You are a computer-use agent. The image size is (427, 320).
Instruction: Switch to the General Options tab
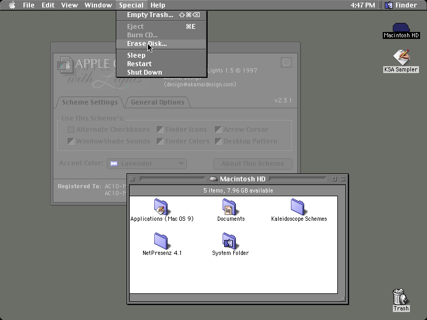pyautogui.click(x=157, y=102)
